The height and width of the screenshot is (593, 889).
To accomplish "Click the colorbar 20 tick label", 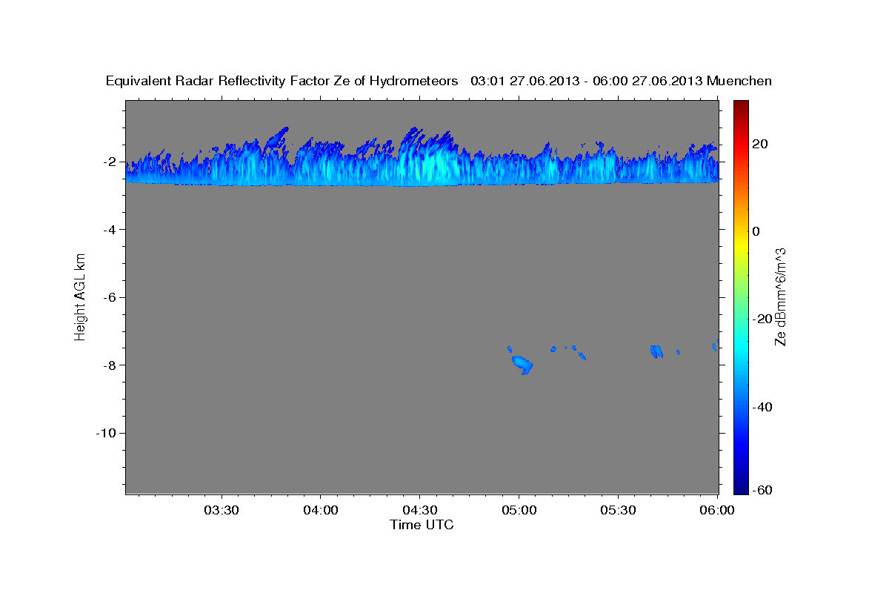I will click(759, 144).
